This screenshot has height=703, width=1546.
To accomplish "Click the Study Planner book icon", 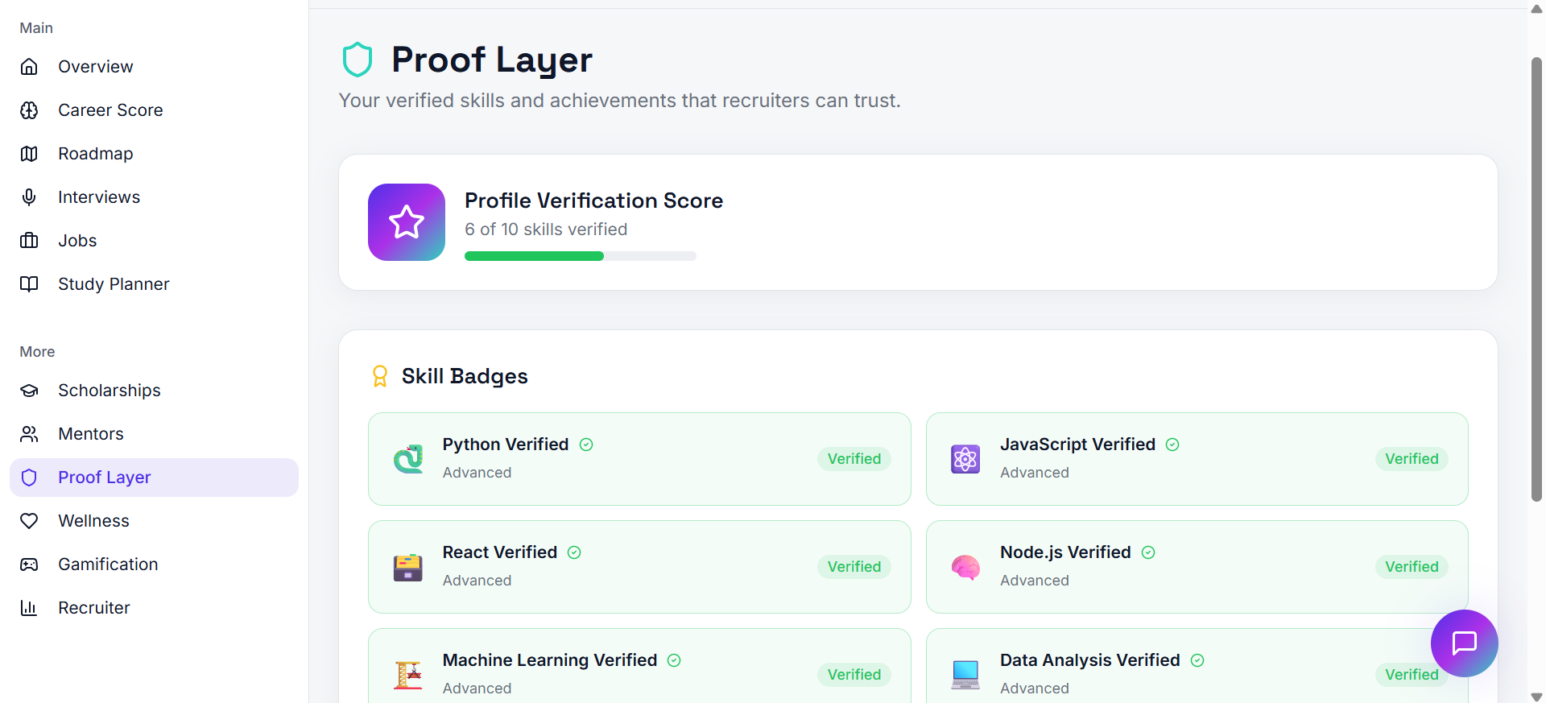I will (x=29, y=284).
